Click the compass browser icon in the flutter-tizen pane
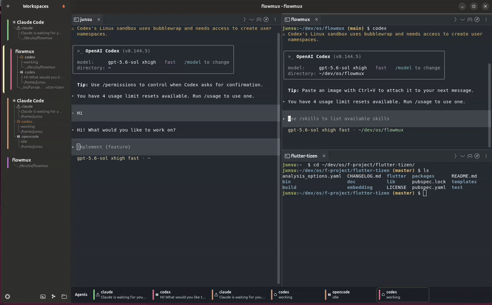This screenshot has width=492, height=305. point(477,156)
